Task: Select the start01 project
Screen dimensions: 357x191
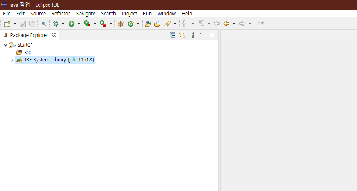Action: point(25,45)
